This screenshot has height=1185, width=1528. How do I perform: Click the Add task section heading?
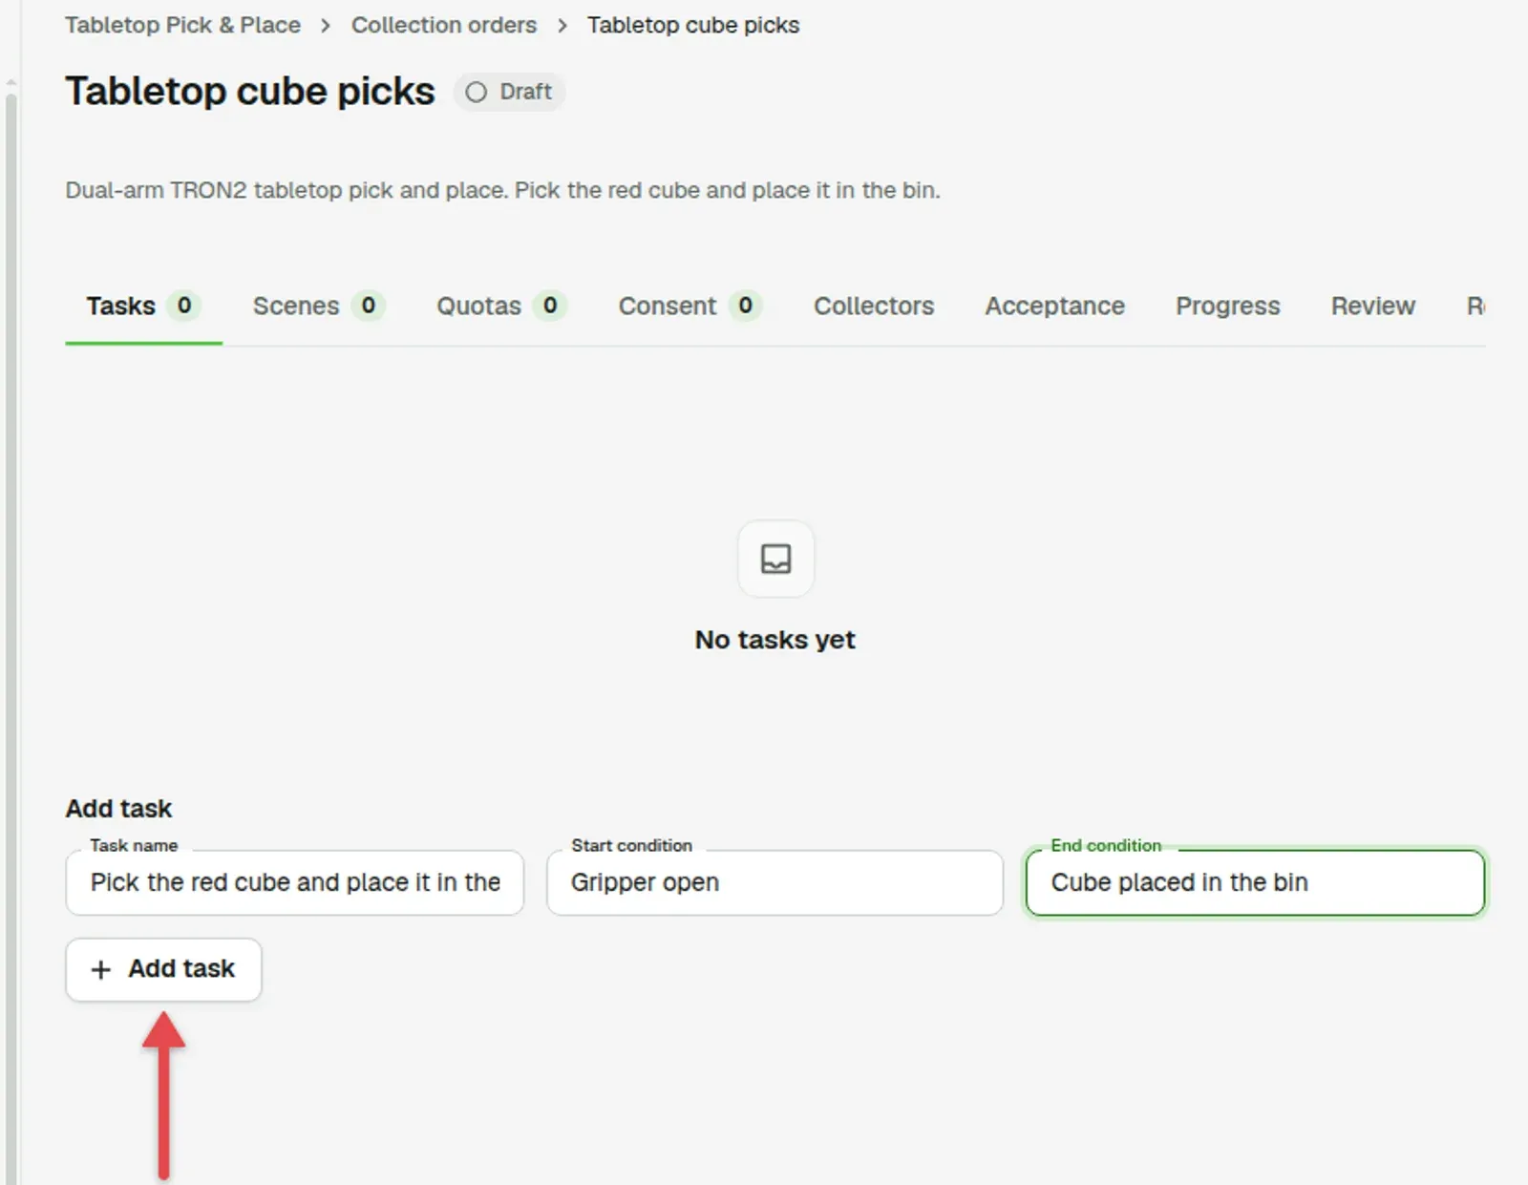[x=118, y=809]
